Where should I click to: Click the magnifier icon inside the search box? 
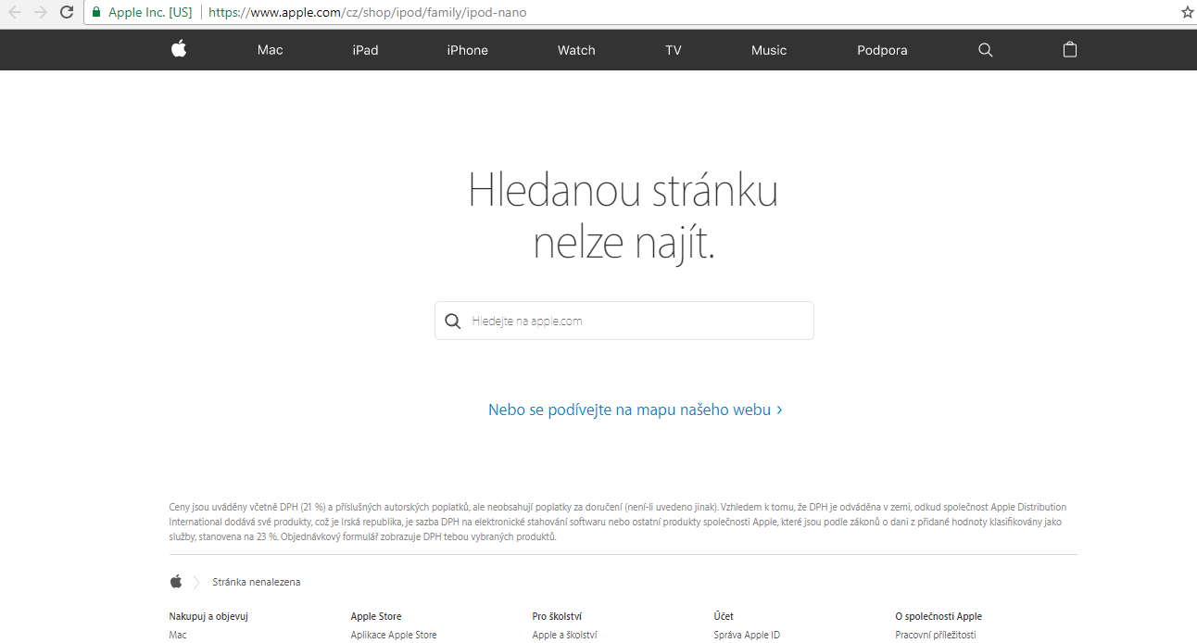(453, 321)
